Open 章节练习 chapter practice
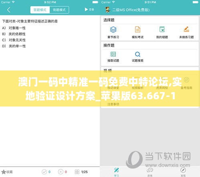The image size is (200, 177). pyautogui.click(x=113, y=32)
